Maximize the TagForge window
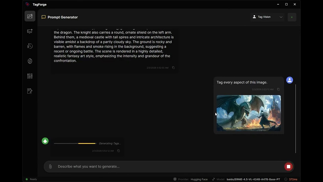 point(286,4)
